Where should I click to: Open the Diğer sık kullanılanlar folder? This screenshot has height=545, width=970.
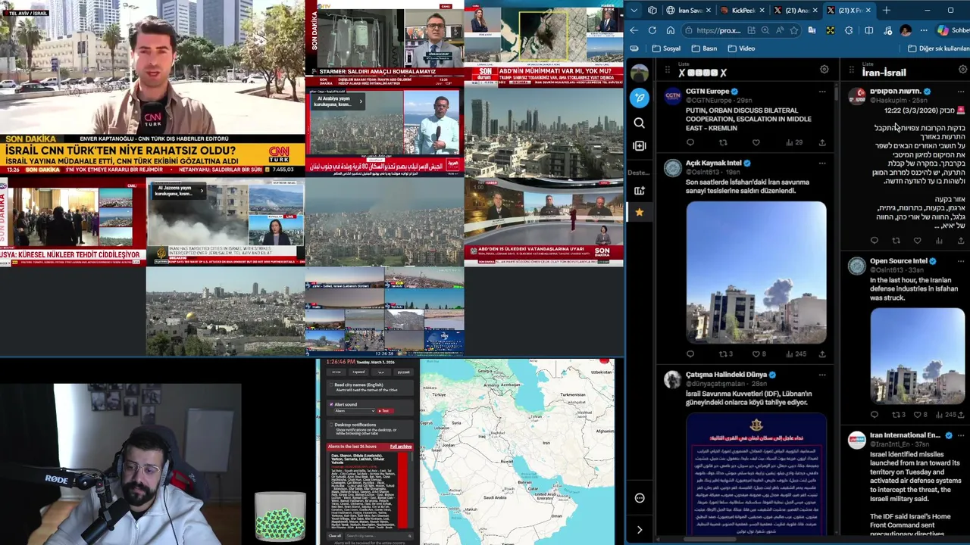(x=938, y=48)
